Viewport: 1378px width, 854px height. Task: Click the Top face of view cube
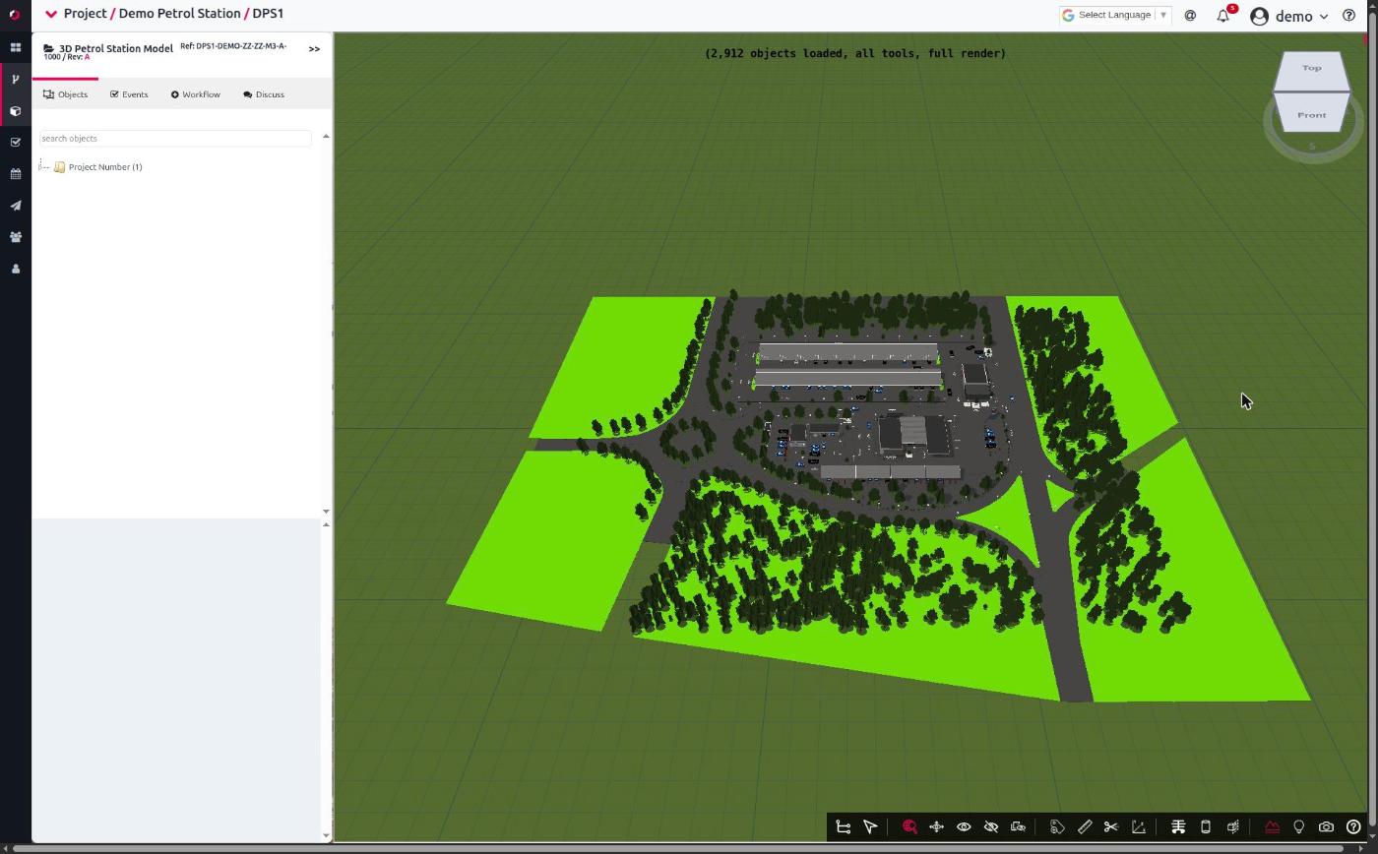[x=1311, y=69]
